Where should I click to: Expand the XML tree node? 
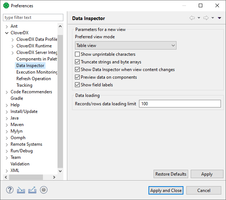point(7,171)
